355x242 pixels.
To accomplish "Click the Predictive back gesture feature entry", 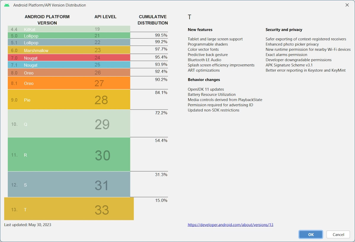I will tap(208, 55).
